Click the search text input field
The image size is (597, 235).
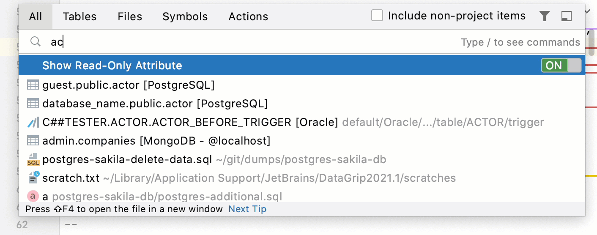254,42
